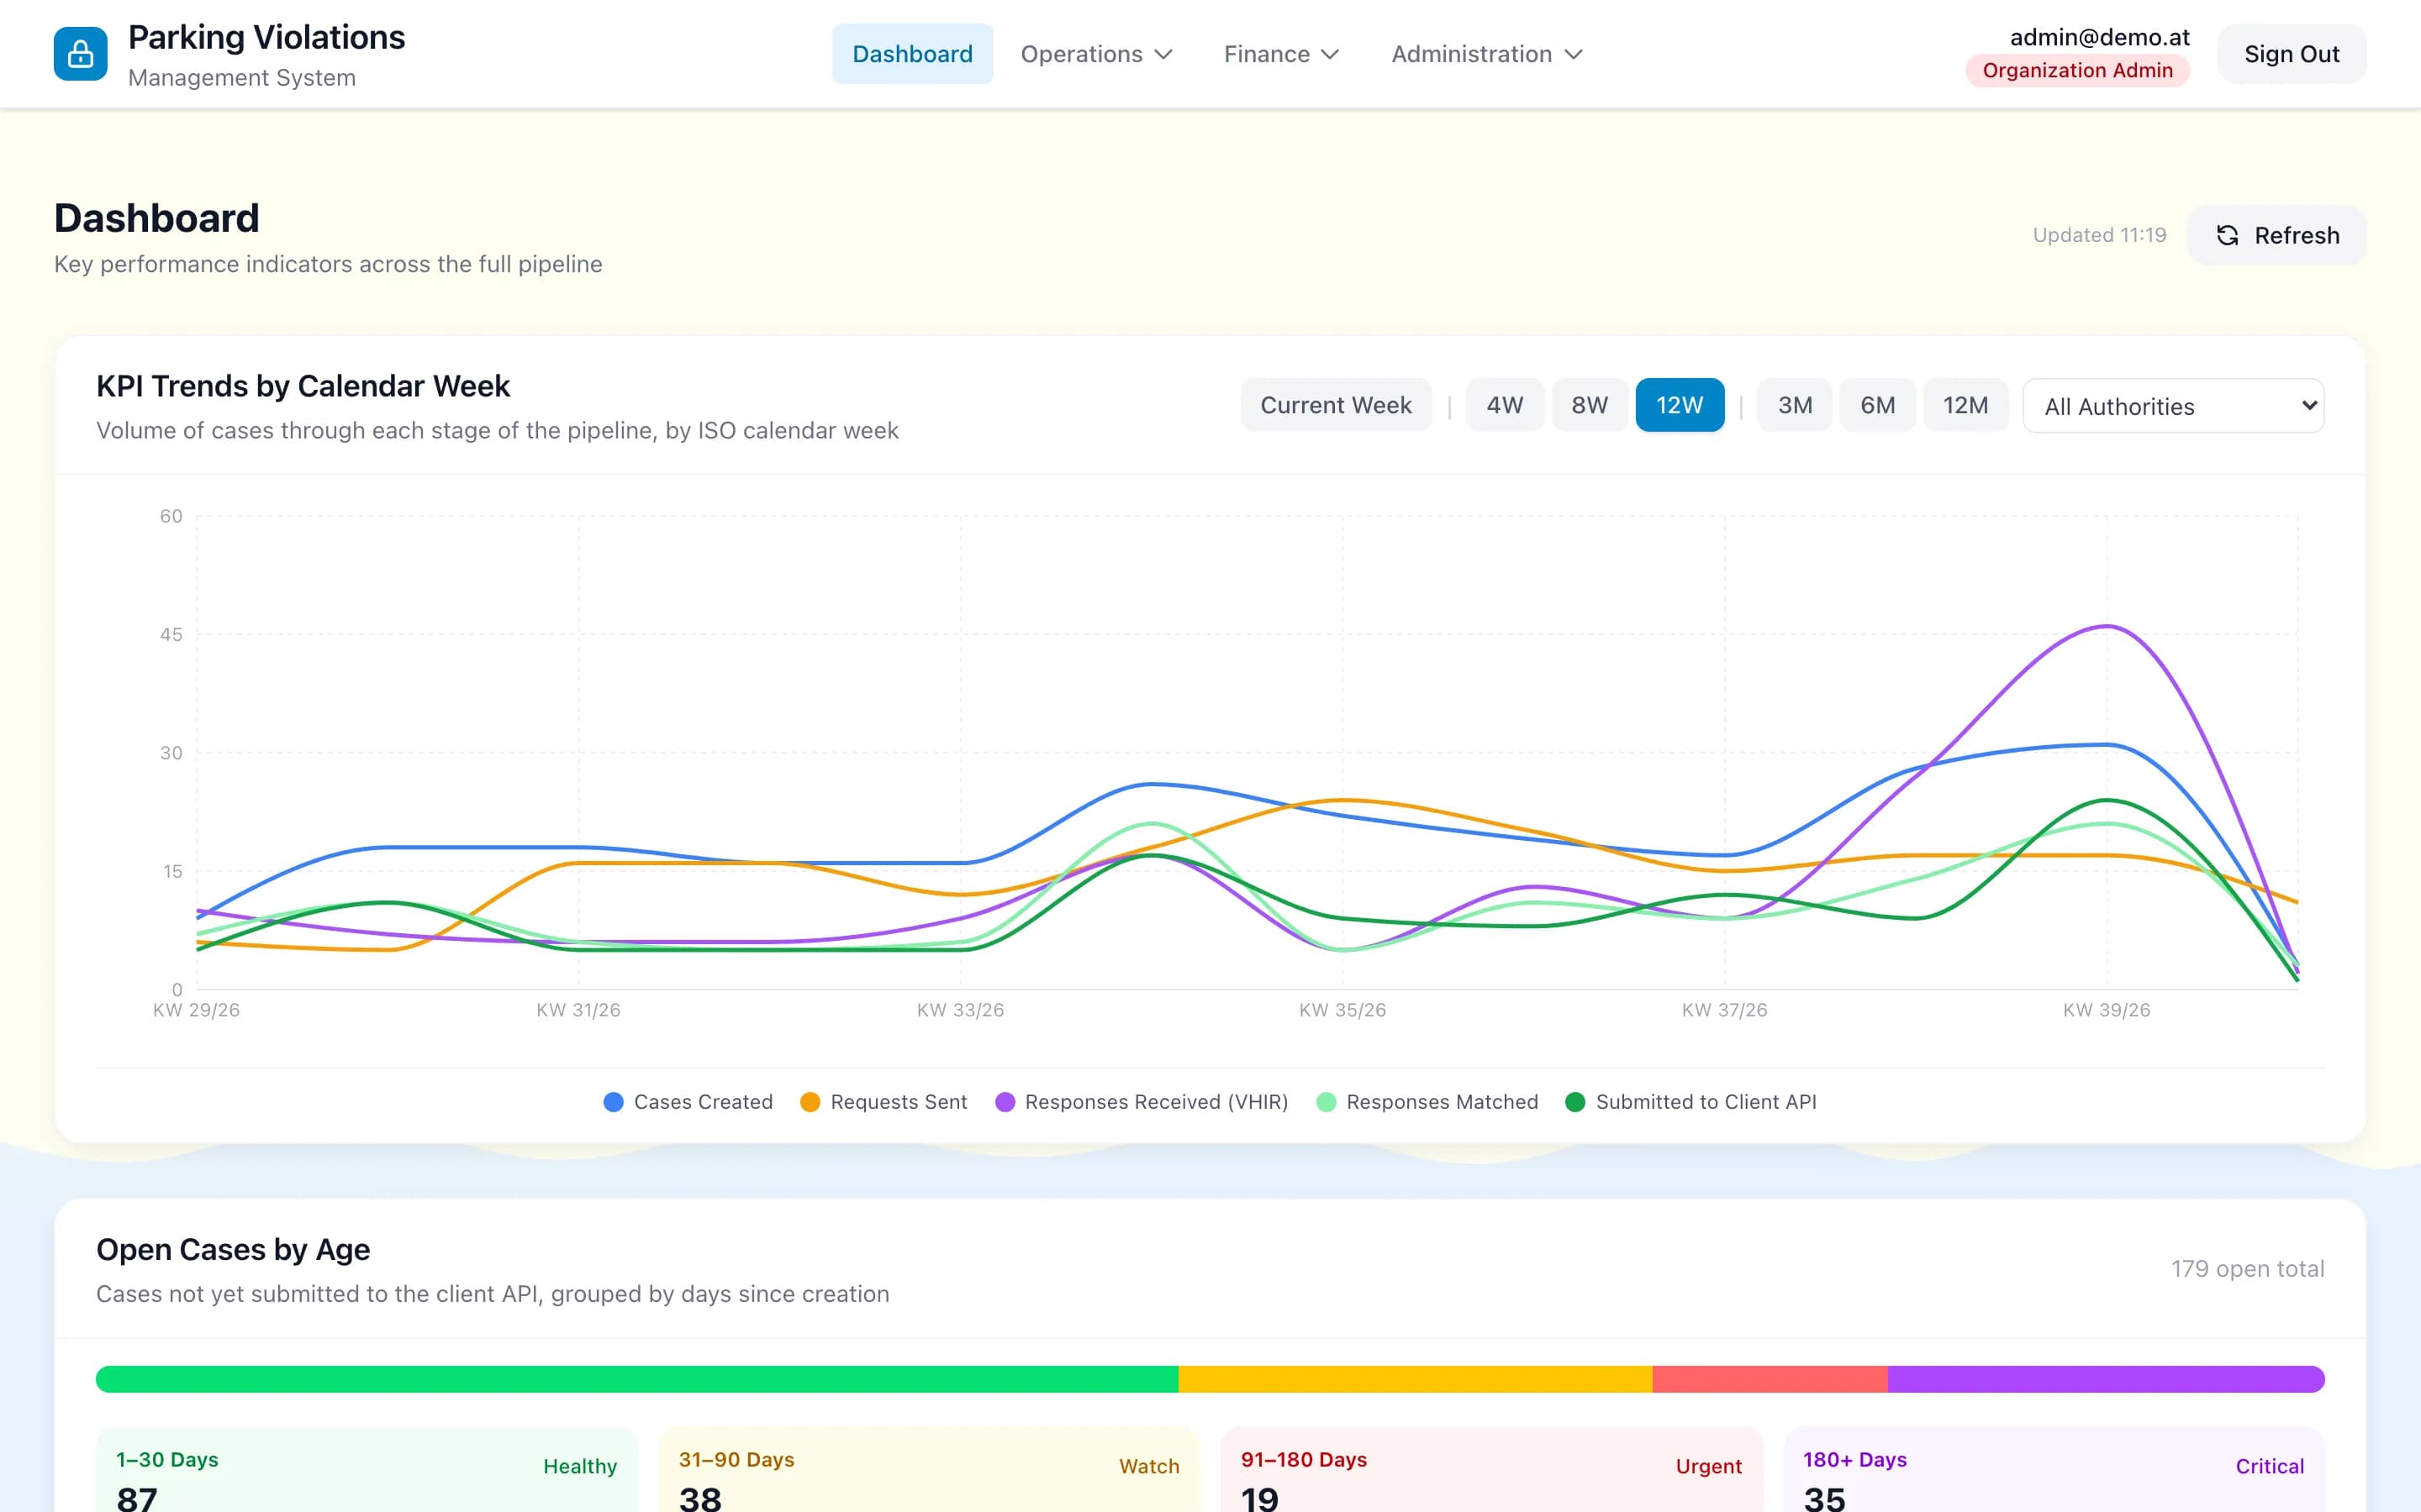The image size is (2421, 1512).
Task: Click the 179 open total text
Action: (x=2247, y=1268)
